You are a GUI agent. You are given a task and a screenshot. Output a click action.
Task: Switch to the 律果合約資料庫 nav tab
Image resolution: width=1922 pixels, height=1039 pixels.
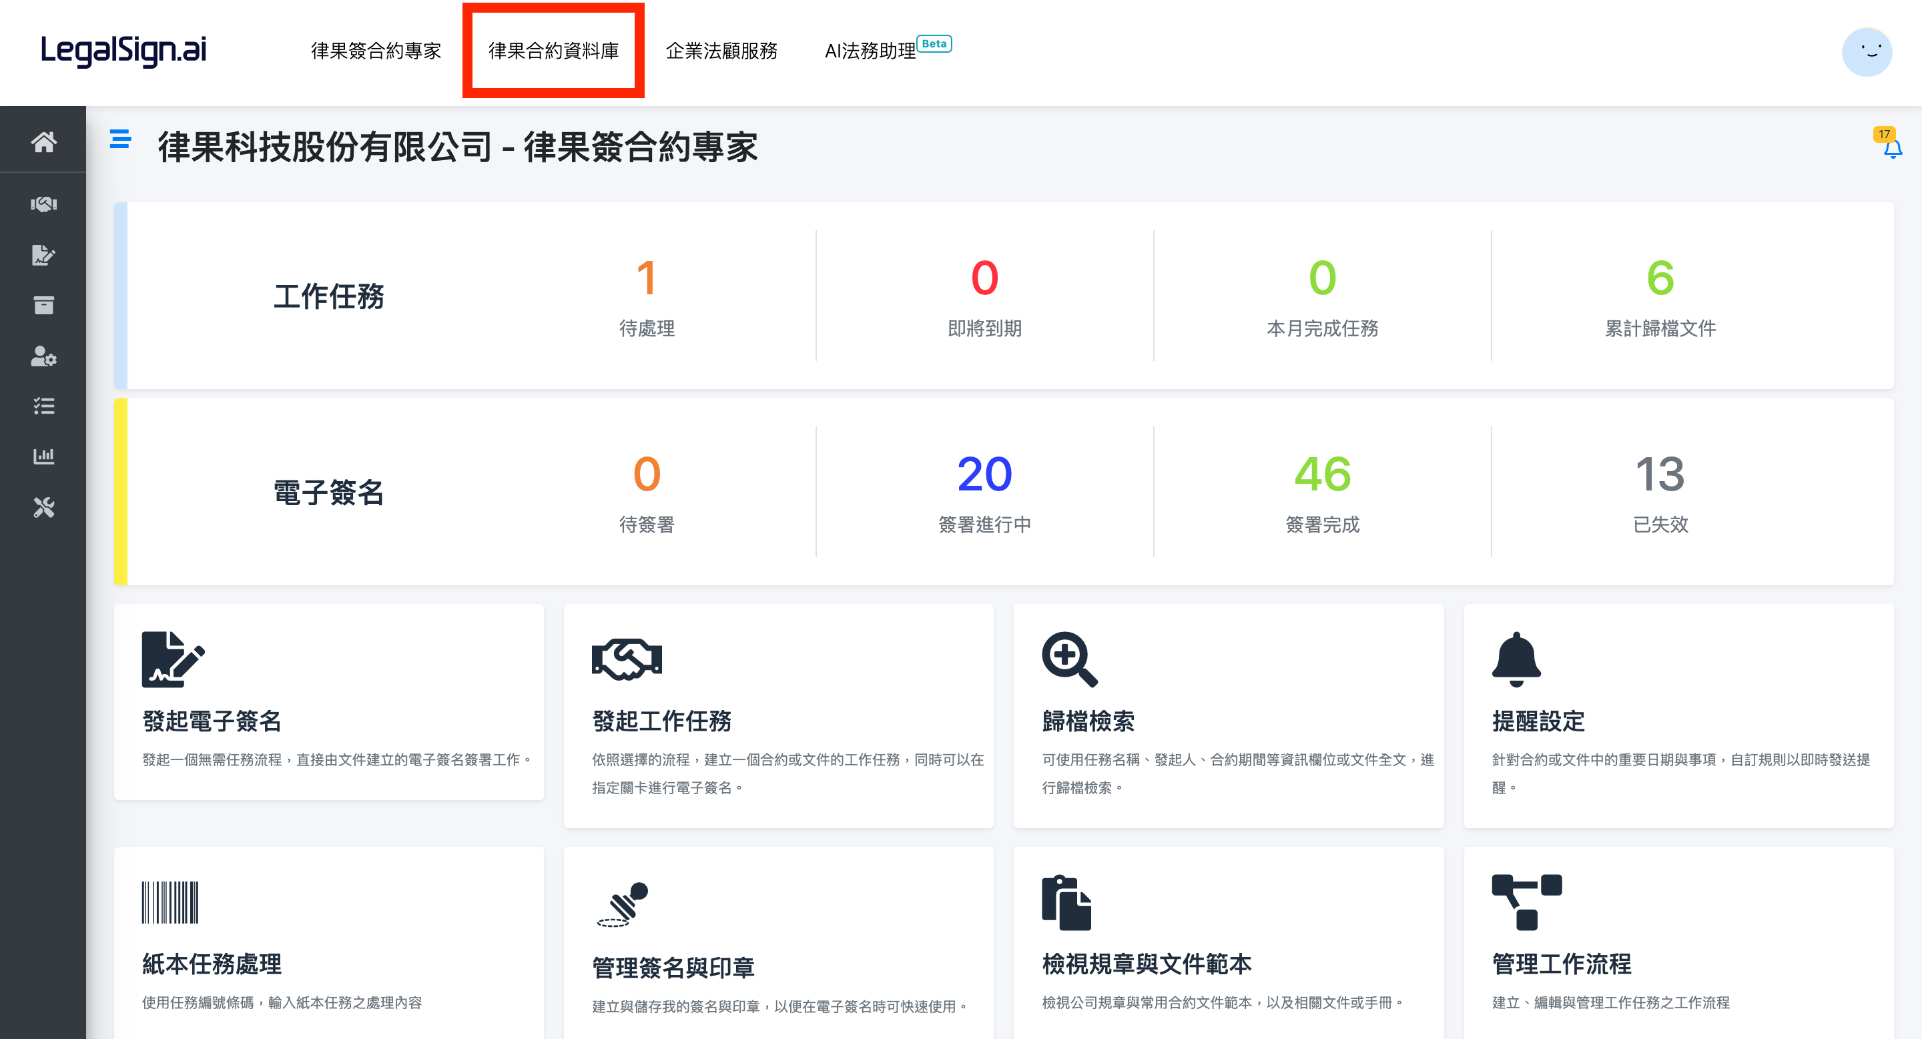tap(554, 51)
